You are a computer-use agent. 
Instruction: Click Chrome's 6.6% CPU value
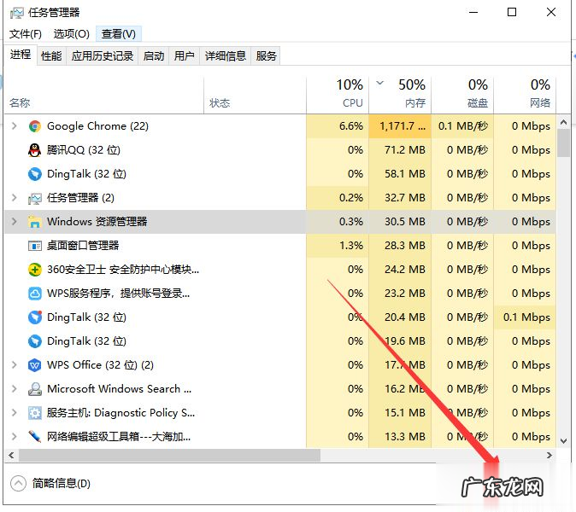coord(351,126)
